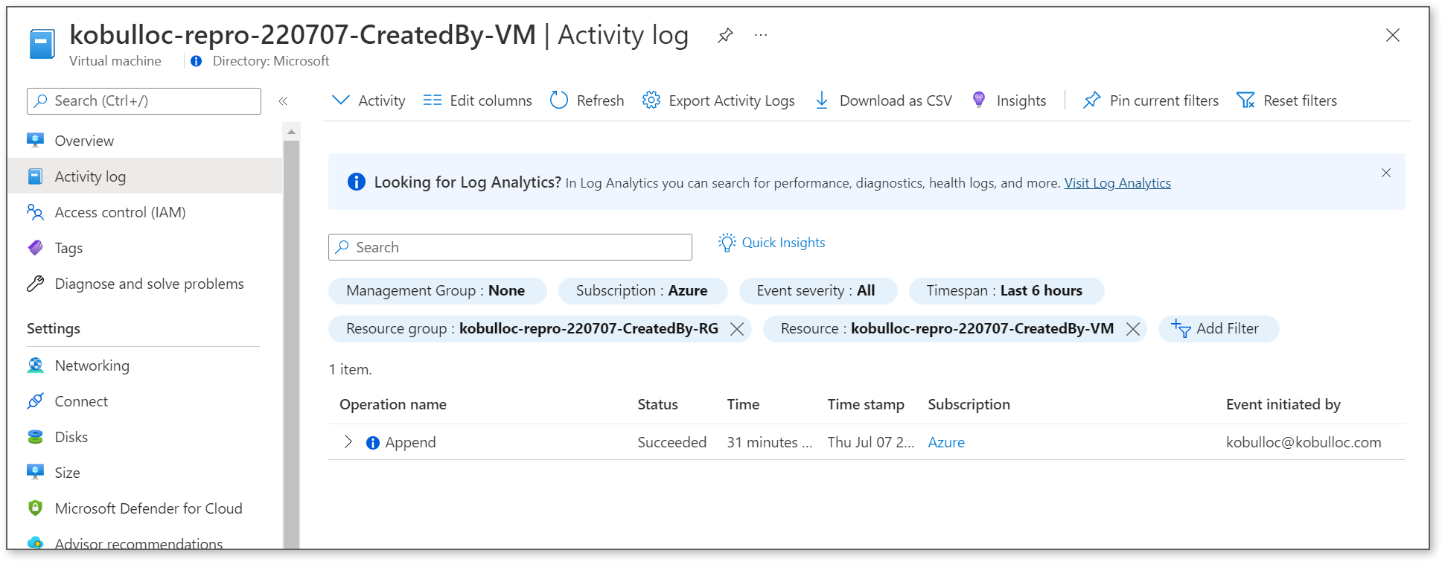The height and width of the screenshot is (562, 1442).
Task: Open Export Activity Logs settings
Action: tap(718, 100)
